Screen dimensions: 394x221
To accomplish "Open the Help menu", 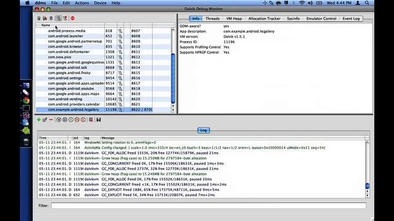I will (x=116, y=3).
